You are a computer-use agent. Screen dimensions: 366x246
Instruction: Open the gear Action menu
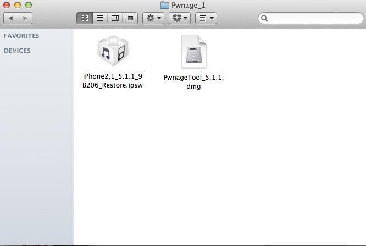click(x=153, y=18)
